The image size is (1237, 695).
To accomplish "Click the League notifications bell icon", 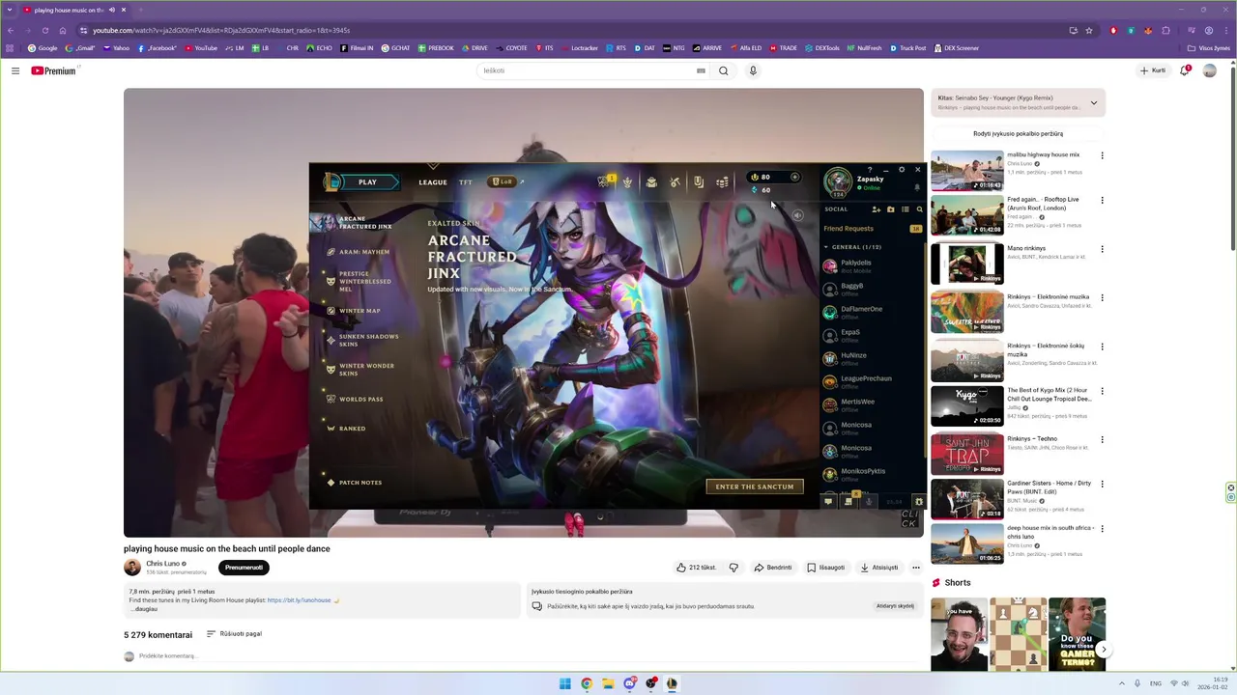I will tap(917, 187).
